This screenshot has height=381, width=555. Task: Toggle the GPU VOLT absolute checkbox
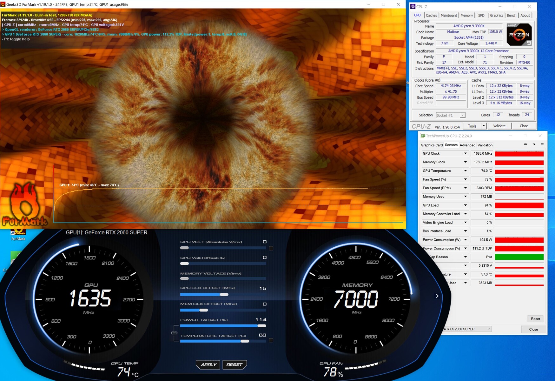[271, 248]
